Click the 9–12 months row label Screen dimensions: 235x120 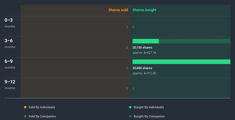(10, 85)
